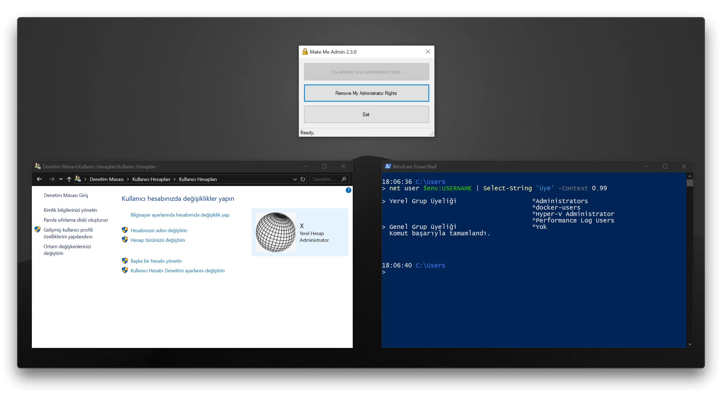Click PowerShell scrollbar thumb

(x=690, y=183)
